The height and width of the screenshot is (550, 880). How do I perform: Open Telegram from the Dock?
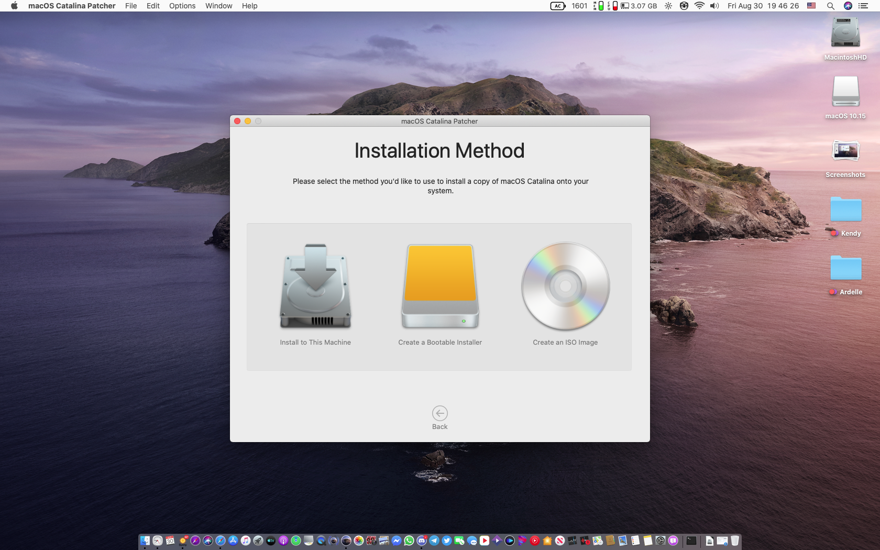434,541
